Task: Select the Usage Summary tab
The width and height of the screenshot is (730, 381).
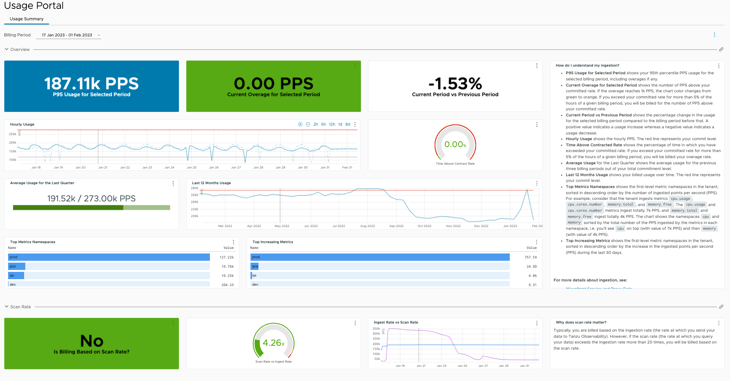Action: (26, 19)
